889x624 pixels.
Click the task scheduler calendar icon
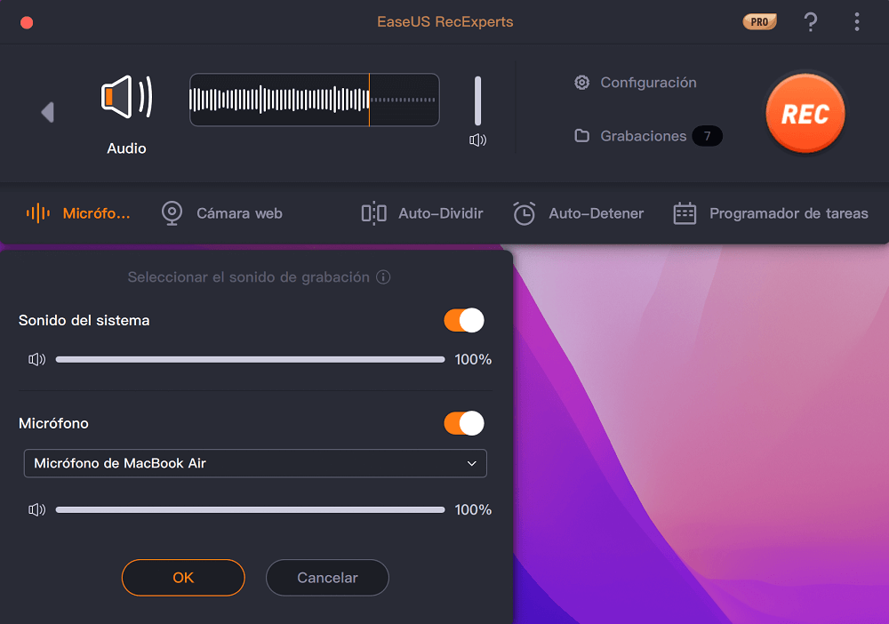coord(685,213)
